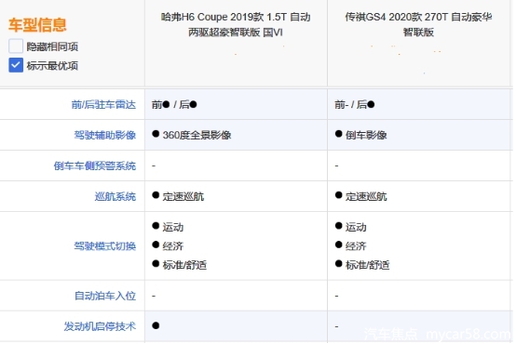This screenshot has height=344, width=516.
Task: Click the 倒车影像 bullet dot
Action: click(x=339, y=134)
